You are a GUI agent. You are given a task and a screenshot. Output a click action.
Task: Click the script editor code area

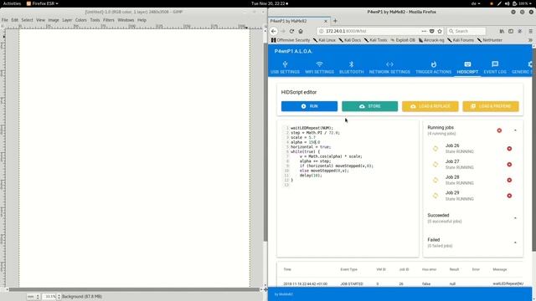tap(348, 188)
